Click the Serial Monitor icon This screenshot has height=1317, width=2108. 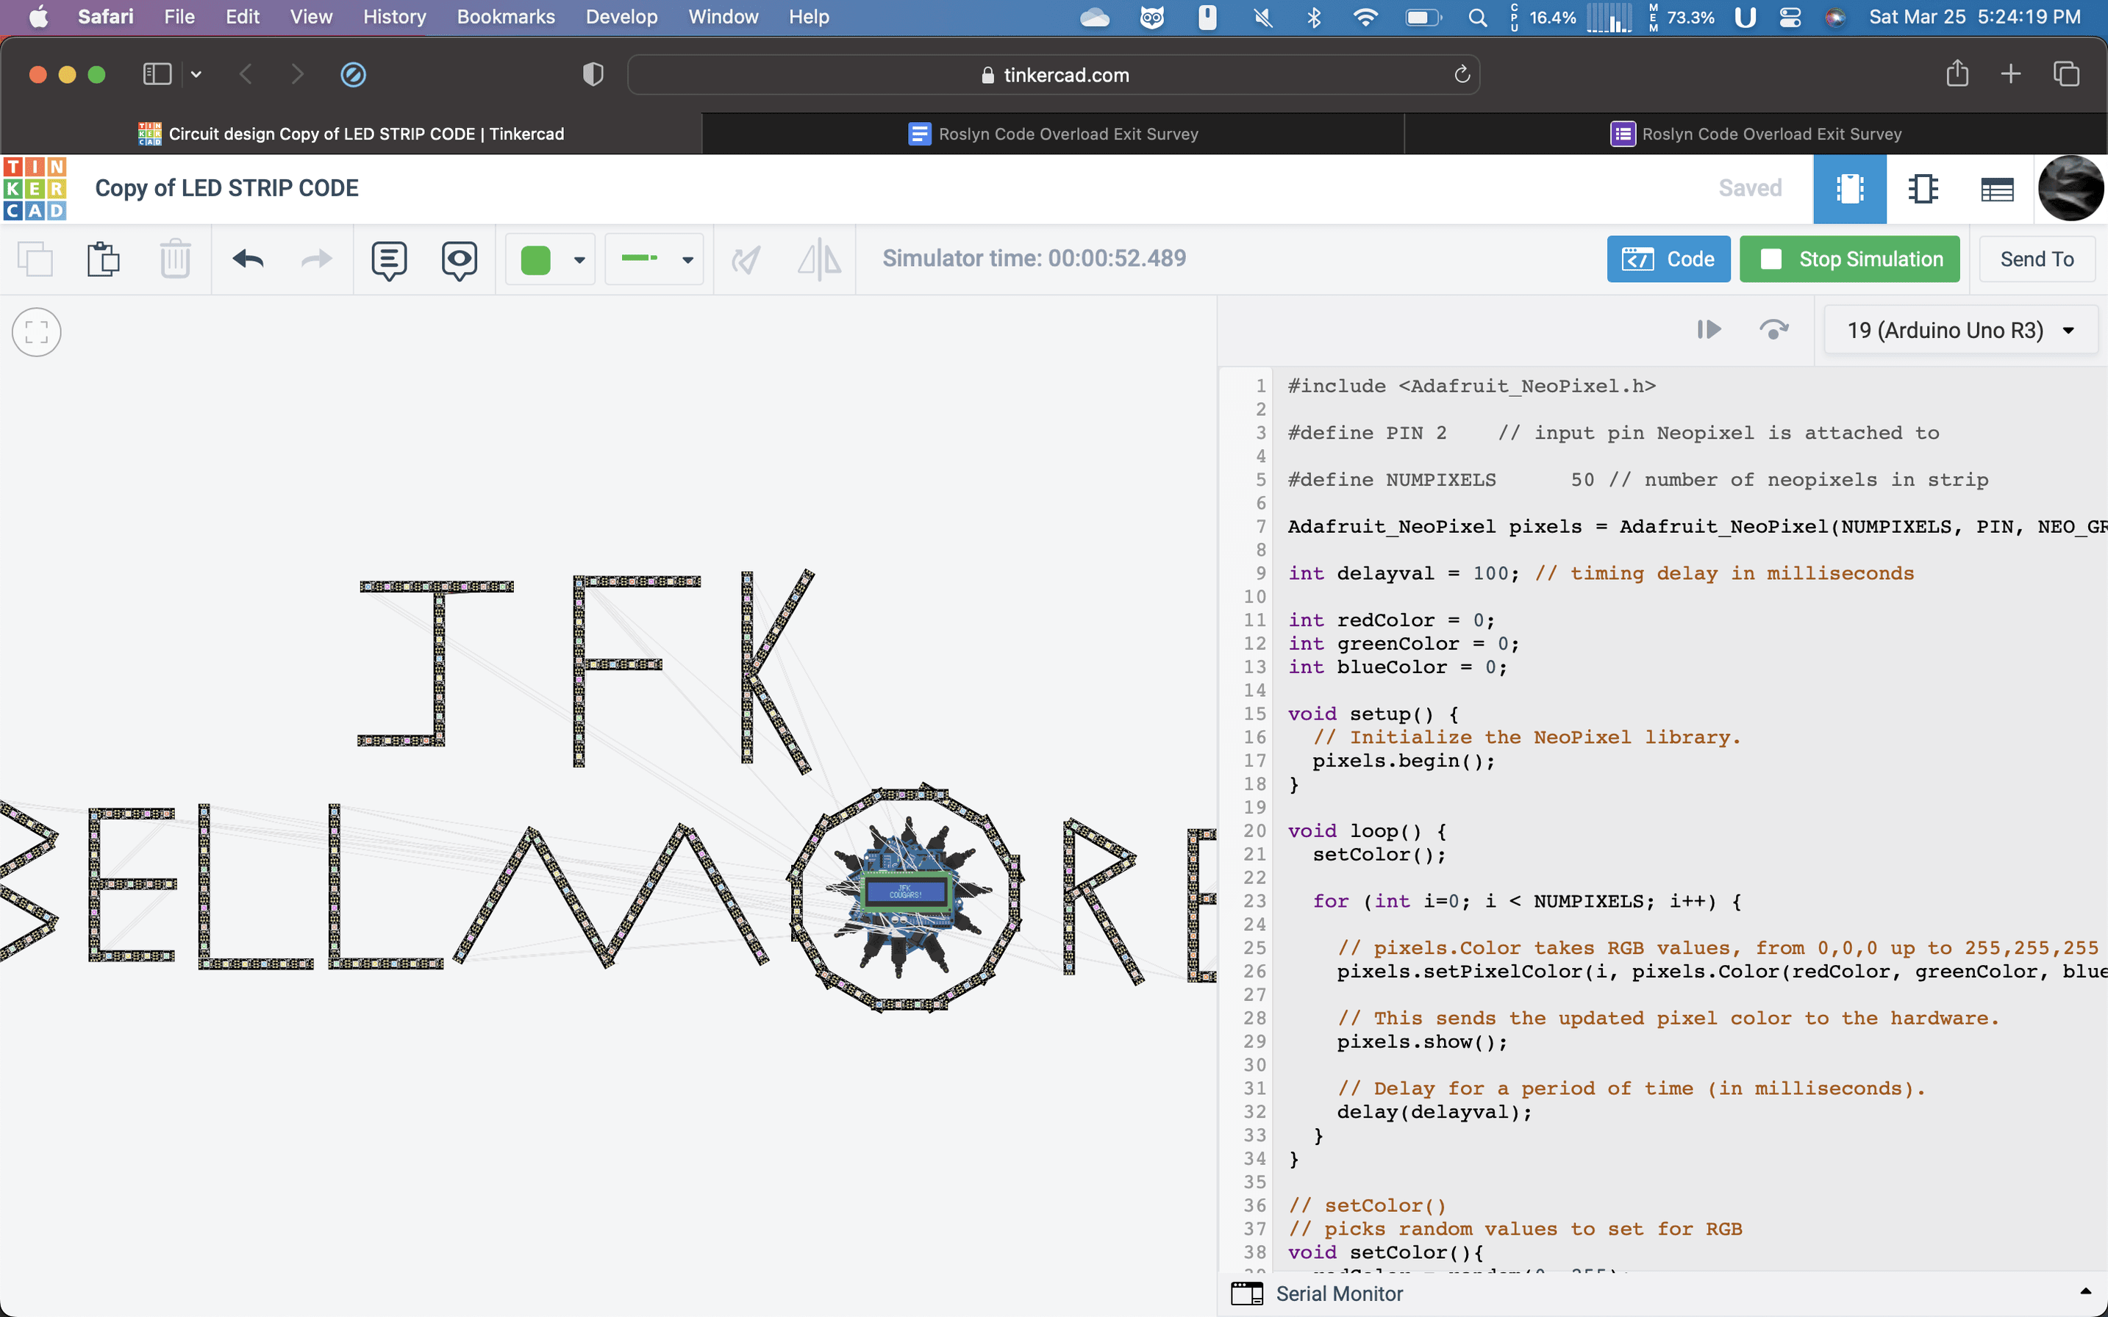[1247, 1293]
